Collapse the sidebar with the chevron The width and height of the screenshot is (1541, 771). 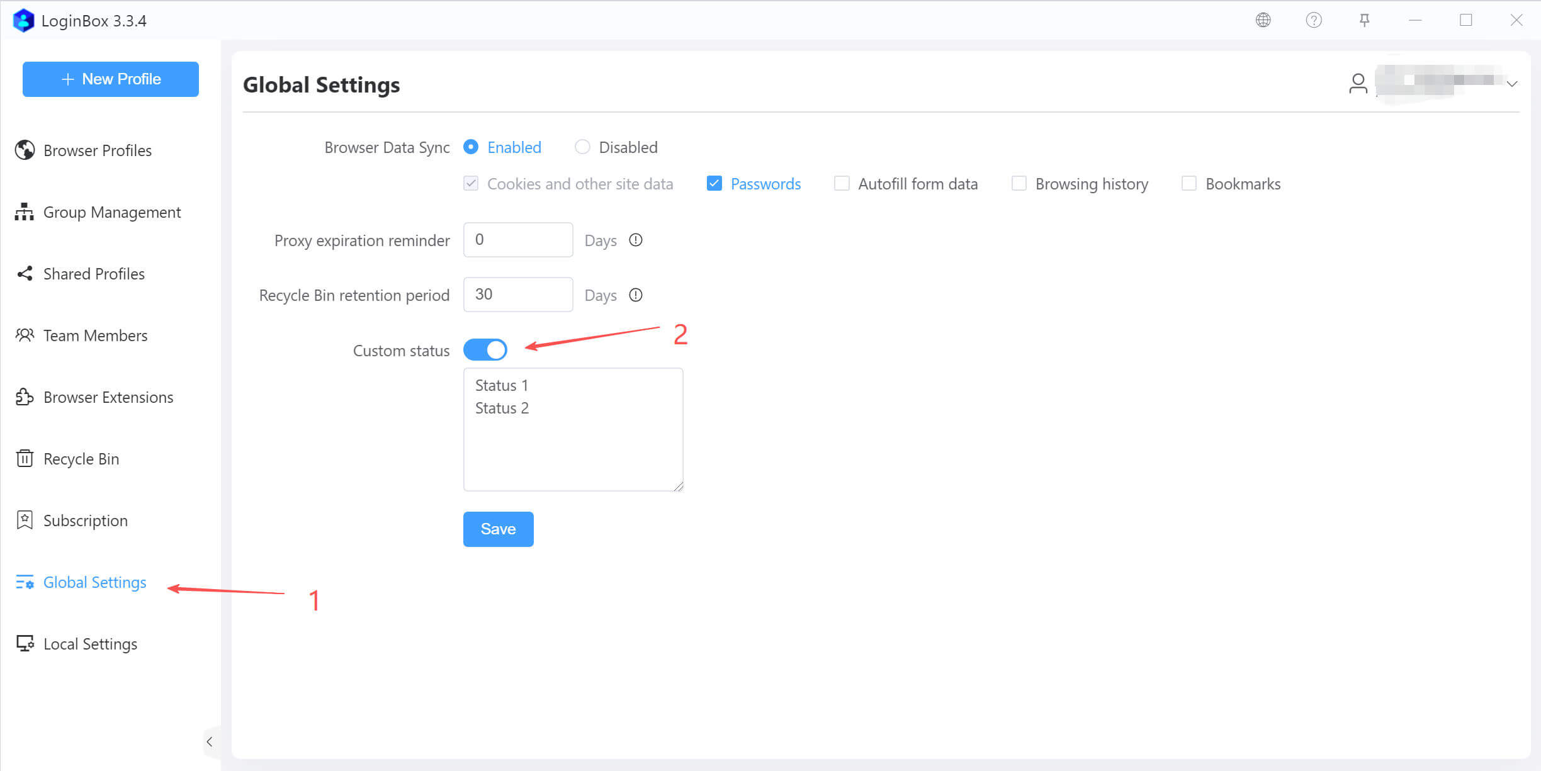pyautogui.click(x=210, y=741)
